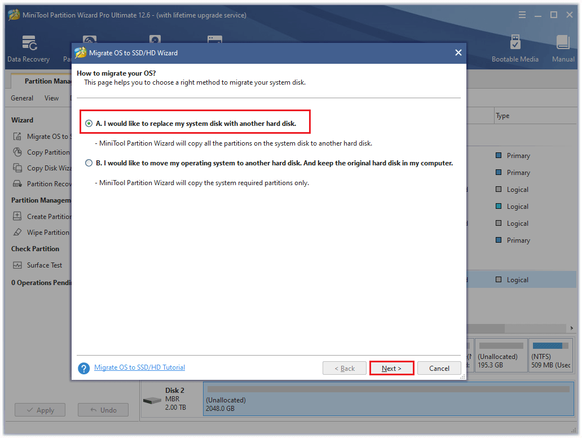Viewport: 582px width, 438px height.
Task: Click the Partition Recovery sidebar icon
Action: [17, 183]
